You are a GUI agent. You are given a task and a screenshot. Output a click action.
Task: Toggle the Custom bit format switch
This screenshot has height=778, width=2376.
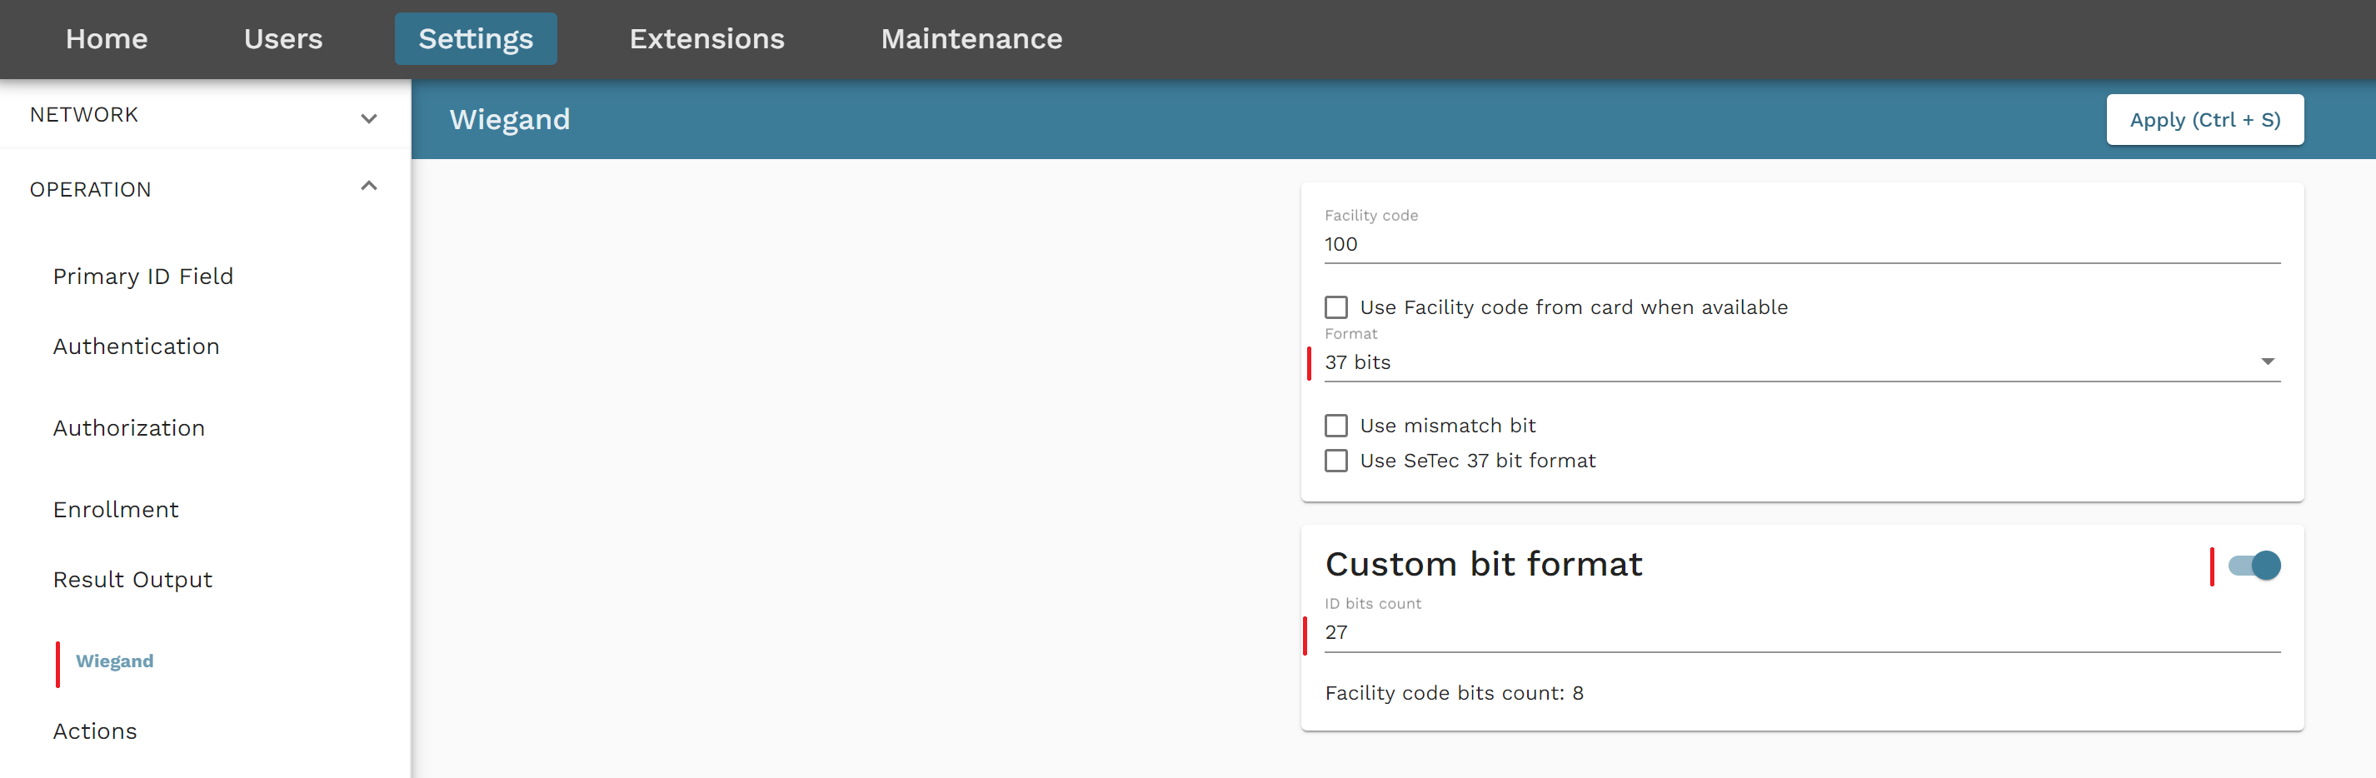pos(2254,565)
